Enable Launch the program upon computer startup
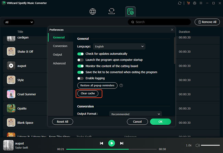 click(x=80, y=60)
